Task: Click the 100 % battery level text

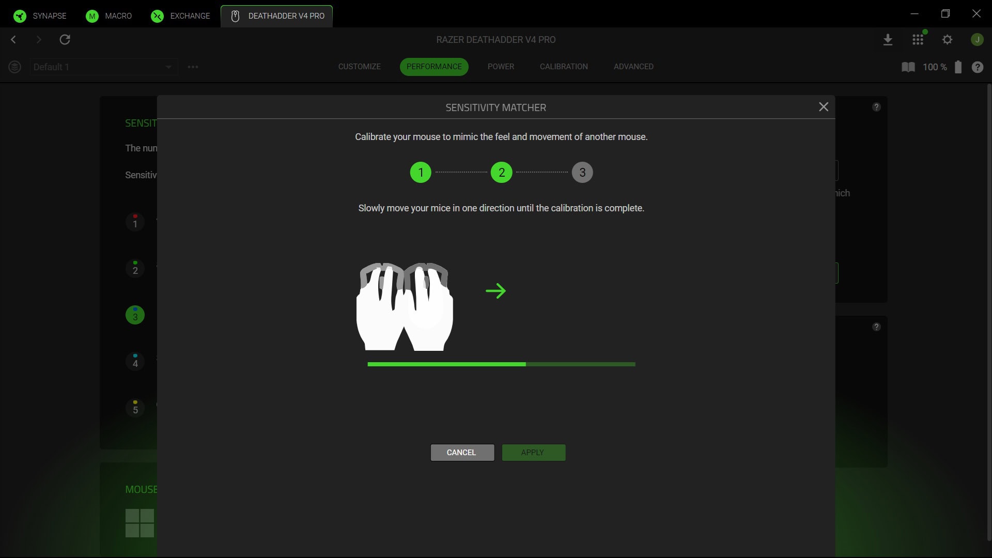Action: point(935,67)
